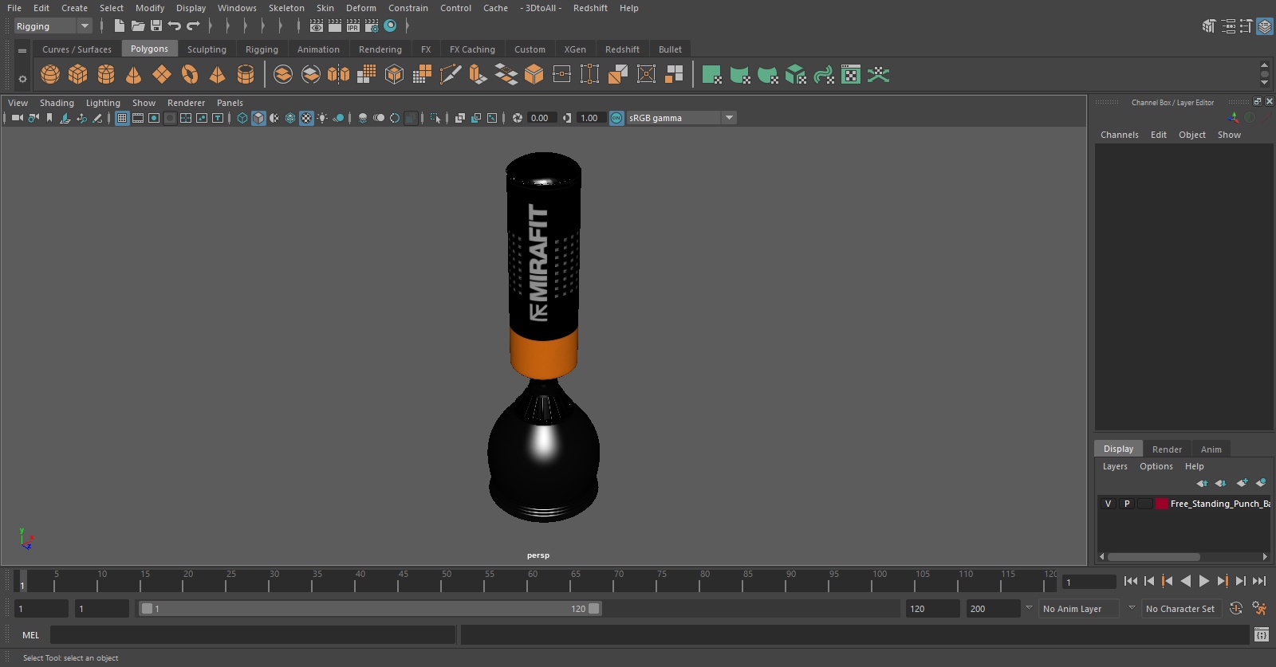This screenshot has width=1276, height=667.
Task: Click the Redo arrow icon
Action: [193, 26]
